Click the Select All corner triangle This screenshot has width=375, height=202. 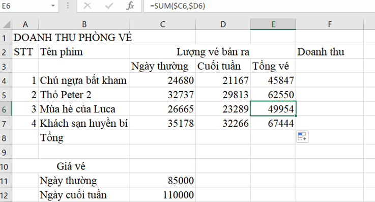point(6,24)
